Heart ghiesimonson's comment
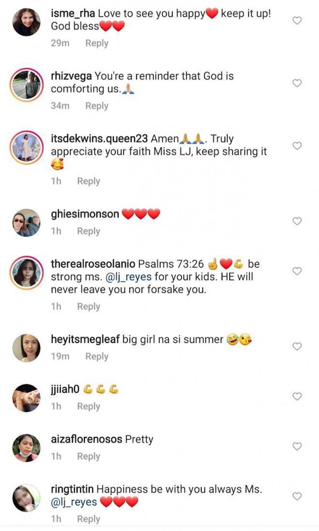This screenshot has height=531, width=319. pyautogui.click(x=297, y=221)
